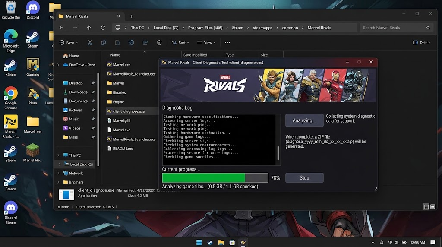Expand the OneDrive tree node

tap(58, 65)
